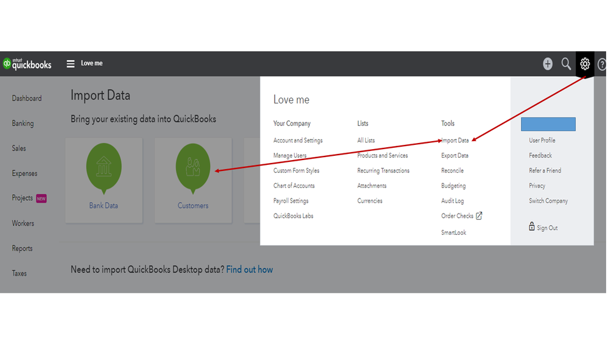This screenshot has height=342, width=608.
Task: Open Custom Form Styles
Action: click(x=296, y=170)
